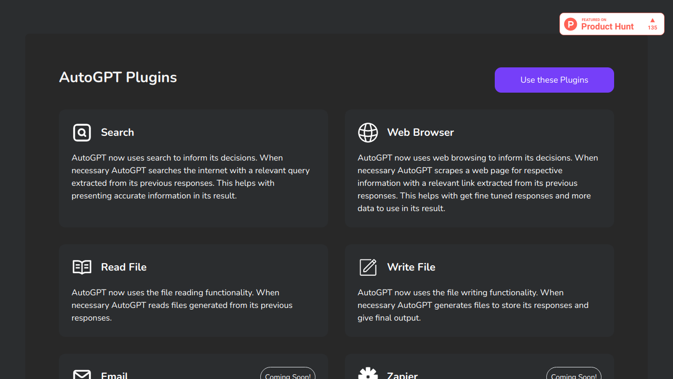Screen dimensions: 673x379
Task: Click the Read File description paragraph
Action: pos(182,305)
